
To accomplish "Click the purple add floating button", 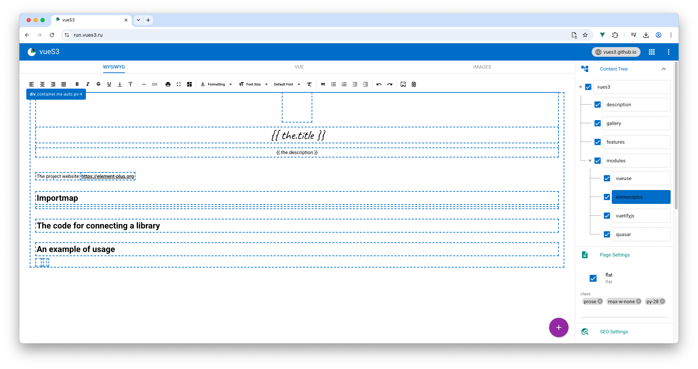I will pos(558,327).
